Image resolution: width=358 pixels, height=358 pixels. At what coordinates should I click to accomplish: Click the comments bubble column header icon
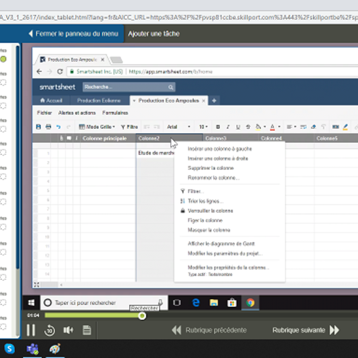click(x=69, y=138)
